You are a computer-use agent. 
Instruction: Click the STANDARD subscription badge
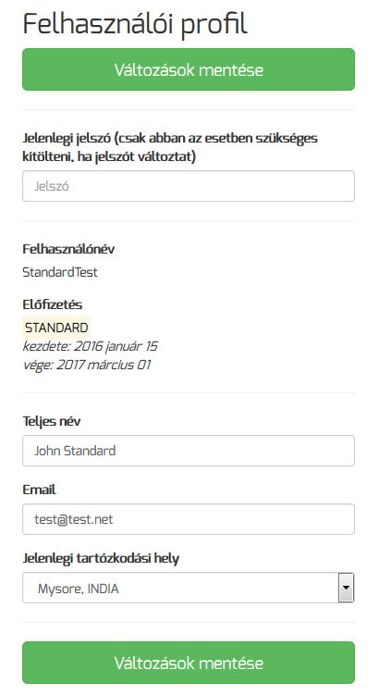56,328
